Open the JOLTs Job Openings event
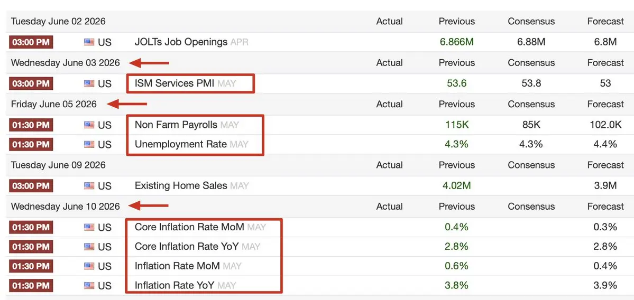Viewport: 634px width, 300px height. point(181,42)
